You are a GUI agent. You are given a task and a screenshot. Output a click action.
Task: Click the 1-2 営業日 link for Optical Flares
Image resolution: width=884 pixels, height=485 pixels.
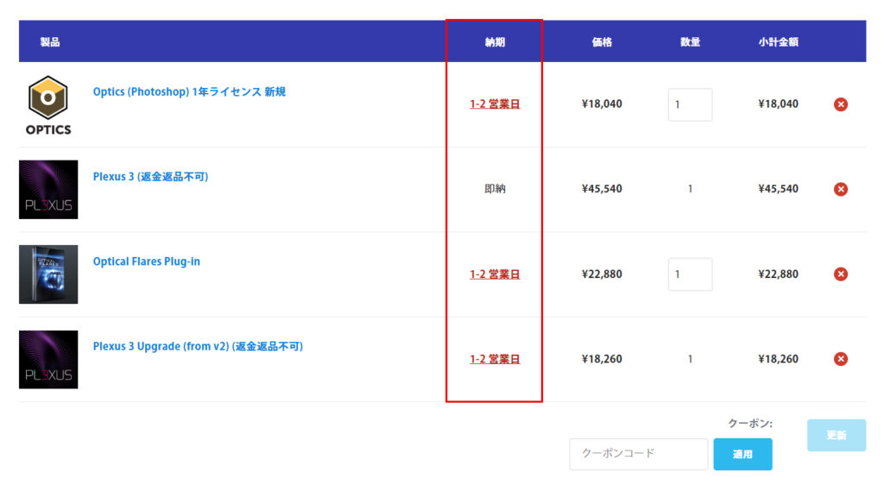tap(495, 274)
